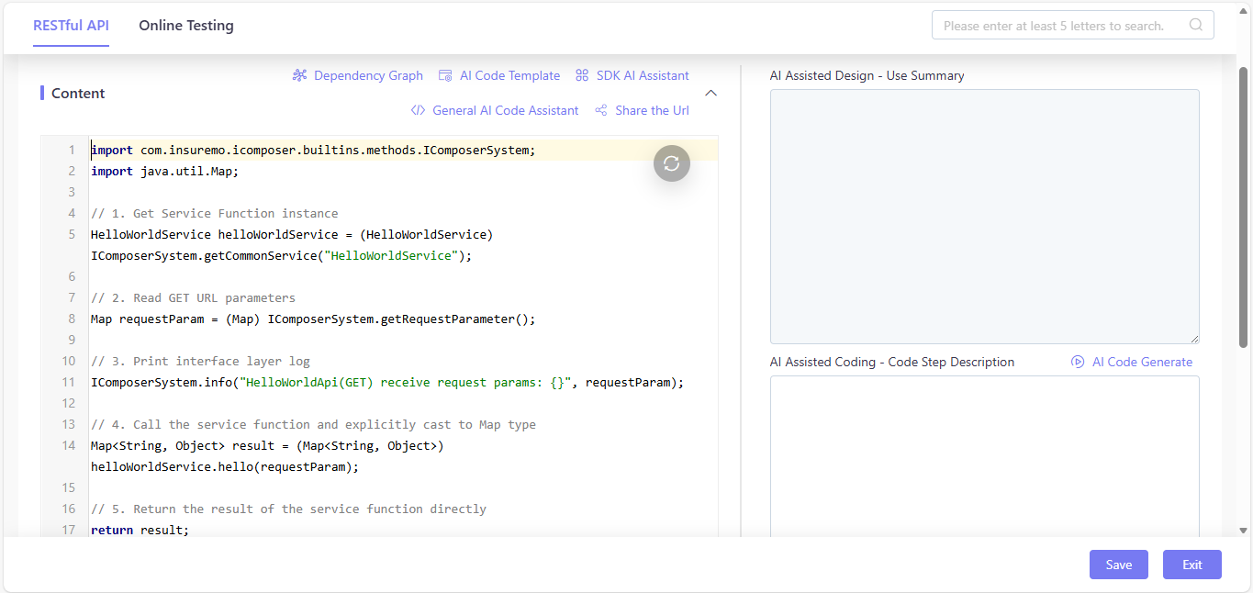
Task: Click the AI Code Generate play icon
Action: point(1078,362)
